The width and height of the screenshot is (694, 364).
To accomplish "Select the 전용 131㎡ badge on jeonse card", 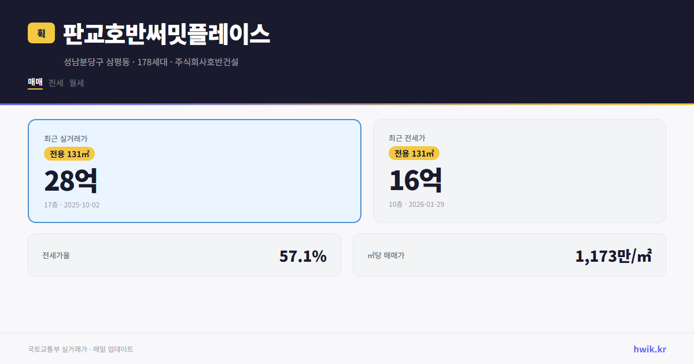I will tap(414, 153).
